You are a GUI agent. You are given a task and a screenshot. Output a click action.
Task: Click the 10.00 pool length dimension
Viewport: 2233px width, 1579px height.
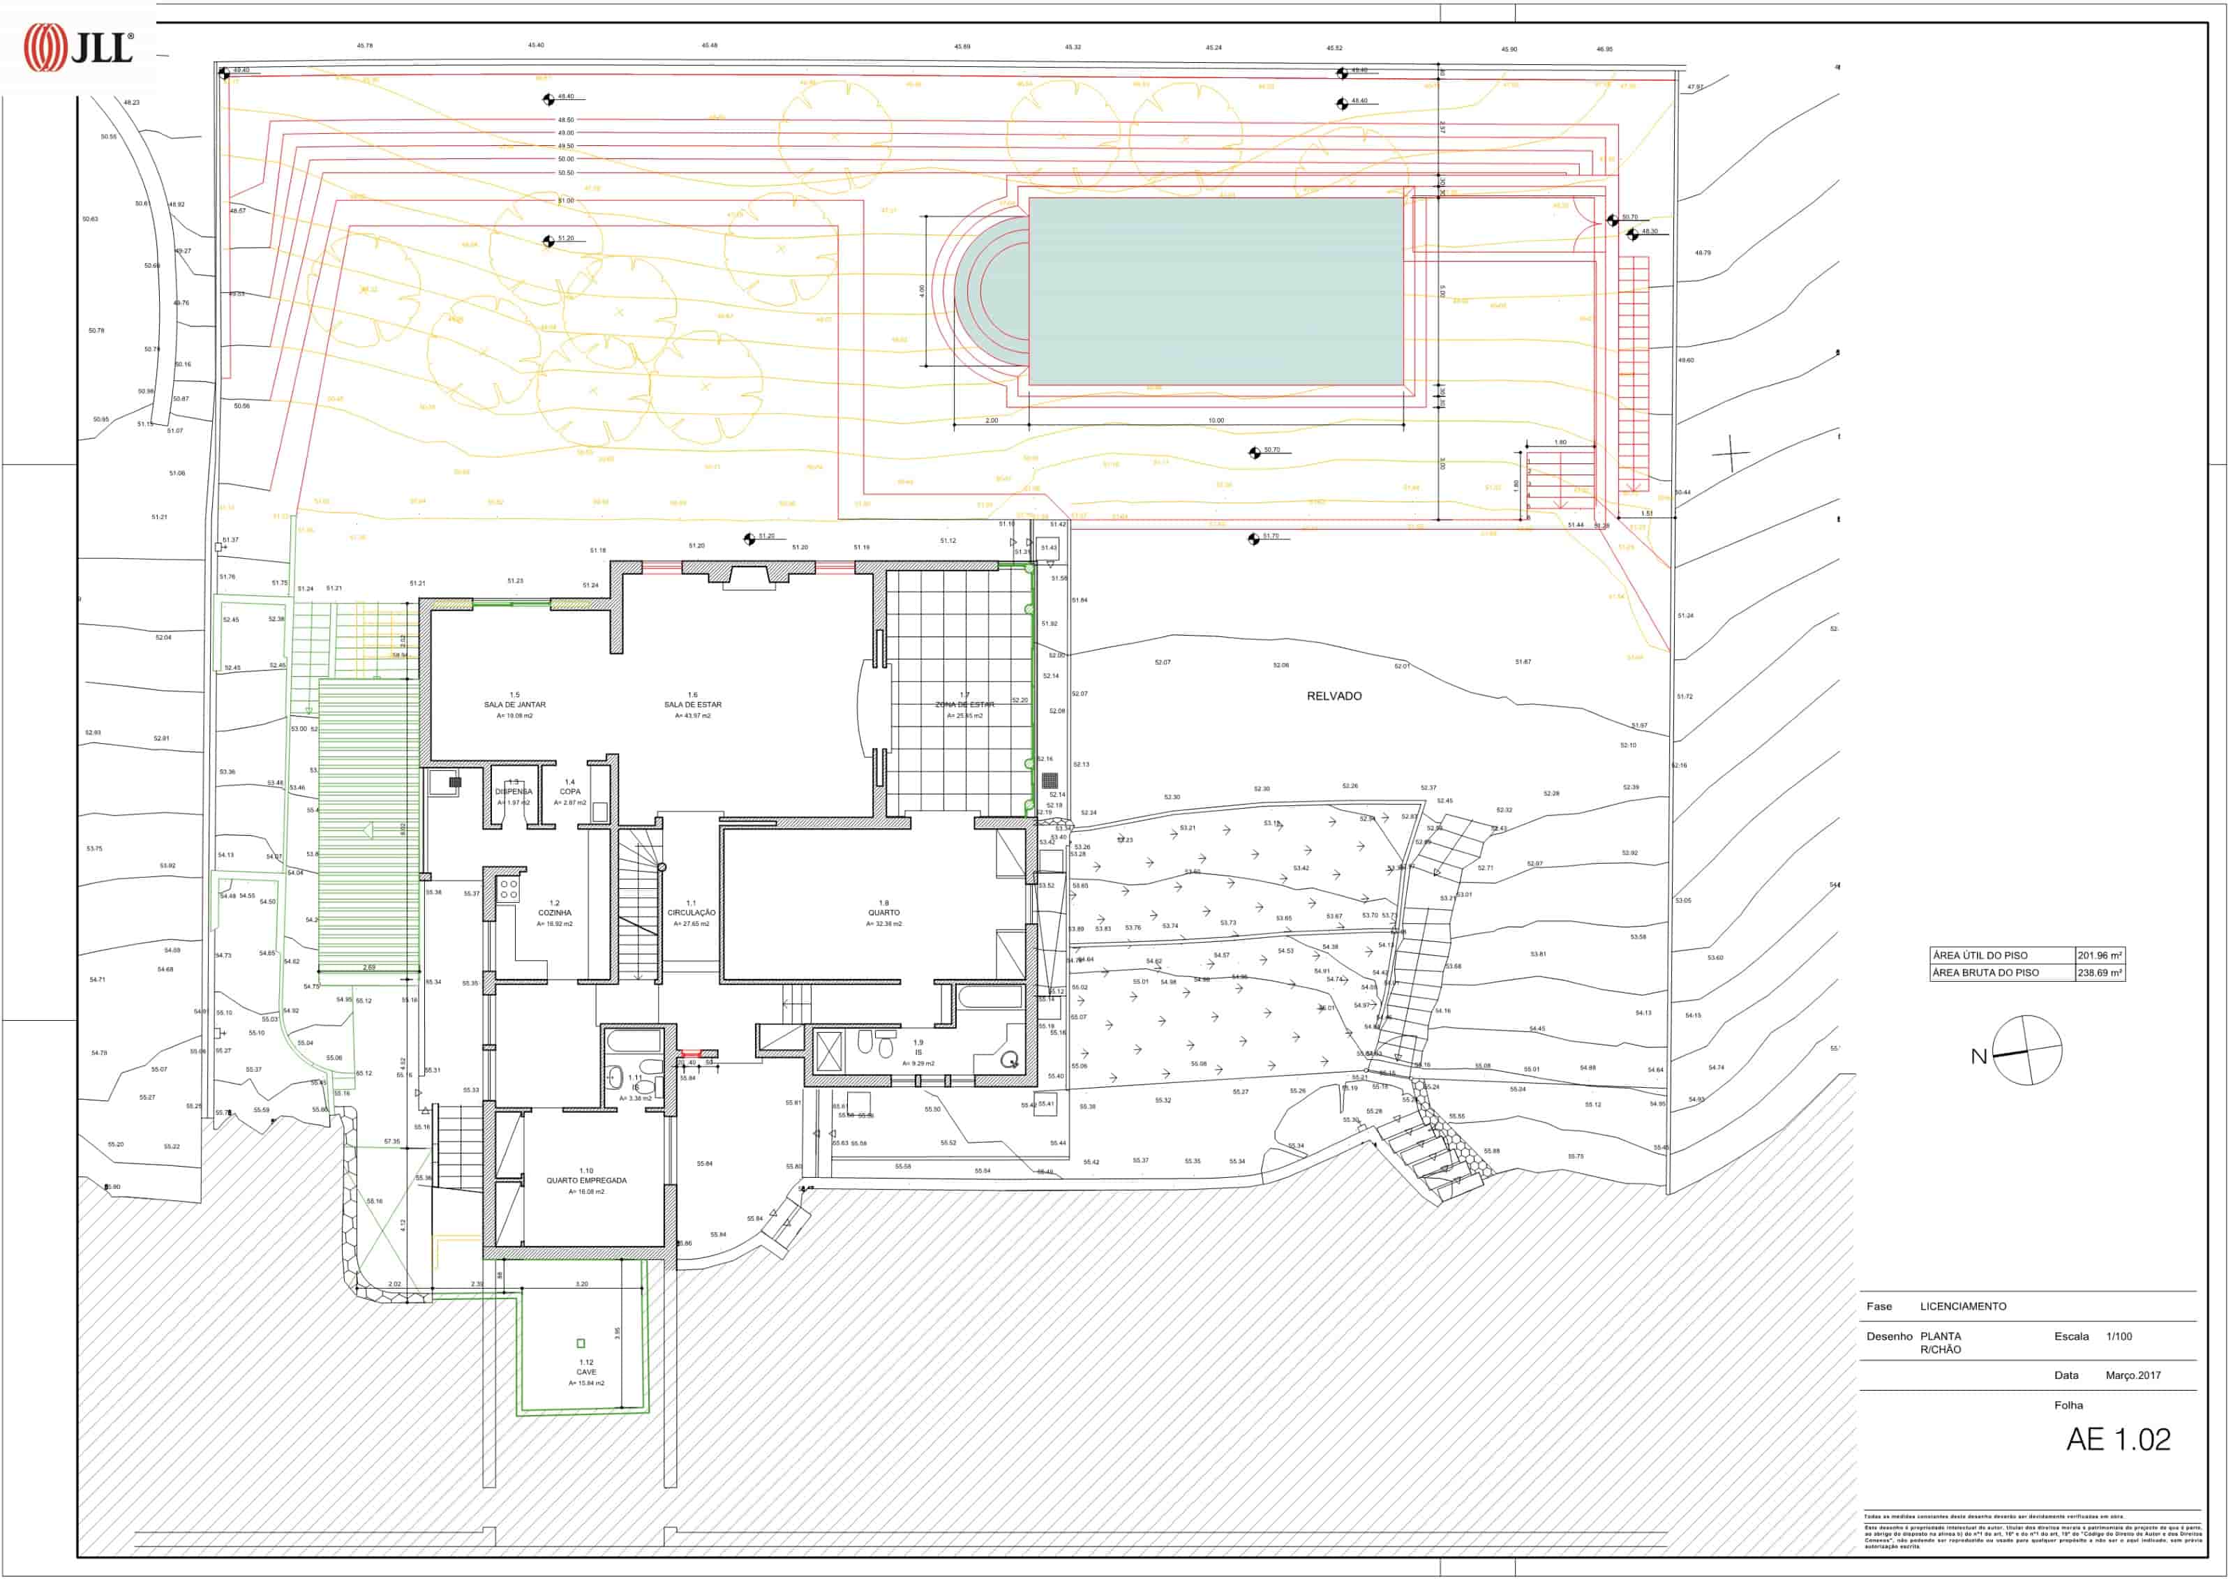pyautogui.click(x=1216, y=420)
